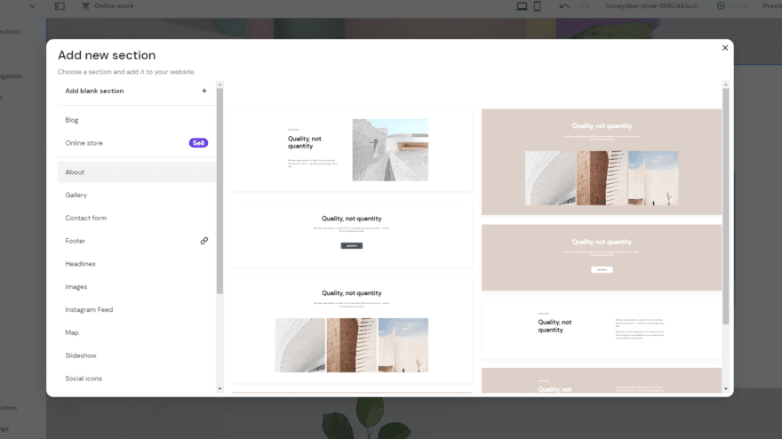
Task: Click the link icon beside Footer
Action: [204, 241]
